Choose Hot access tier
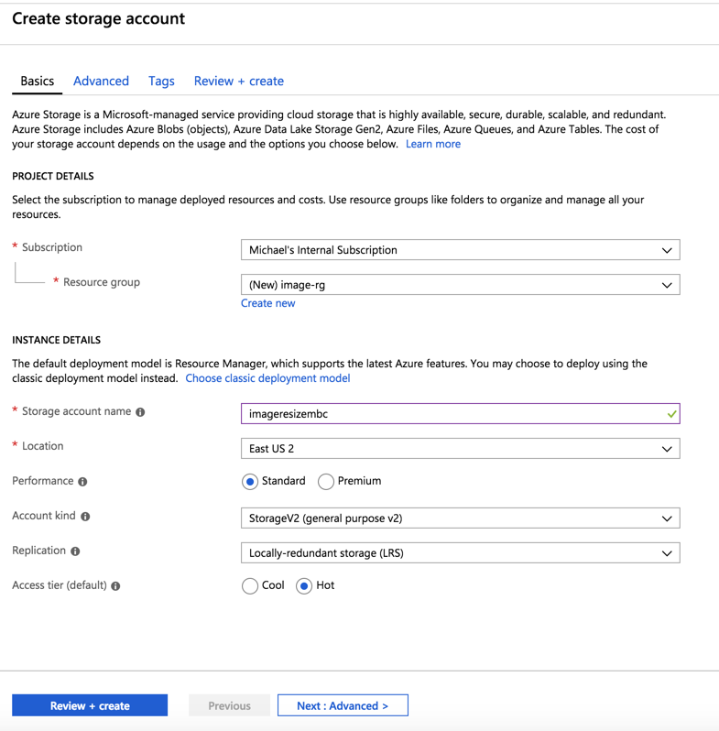719x731 pixels. tap(304, 586)
